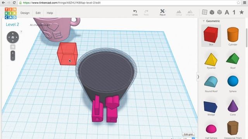Viewport: 248px width, 139px height.
Task: Open the browser hamburger menu
Action: (245, 3)
